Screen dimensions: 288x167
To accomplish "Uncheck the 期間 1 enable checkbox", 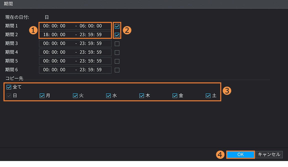I will 117,26.
